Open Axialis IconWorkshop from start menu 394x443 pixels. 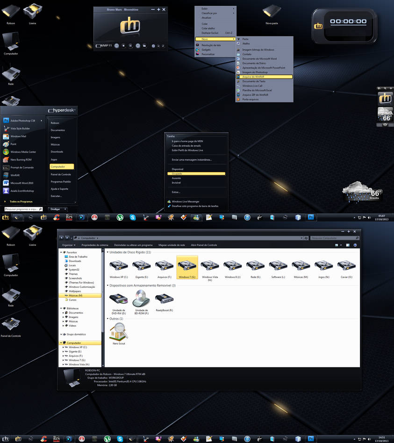pyautogui.click(x=22, y=191)
